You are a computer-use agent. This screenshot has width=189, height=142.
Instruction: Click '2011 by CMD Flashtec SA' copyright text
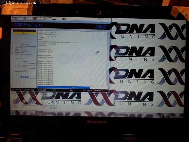pos(93,90)
